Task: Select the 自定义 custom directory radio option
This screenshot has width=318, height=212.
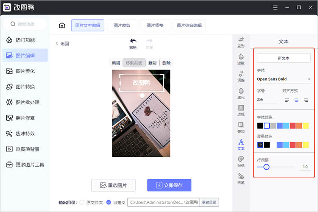Action: tap(109, 203)
